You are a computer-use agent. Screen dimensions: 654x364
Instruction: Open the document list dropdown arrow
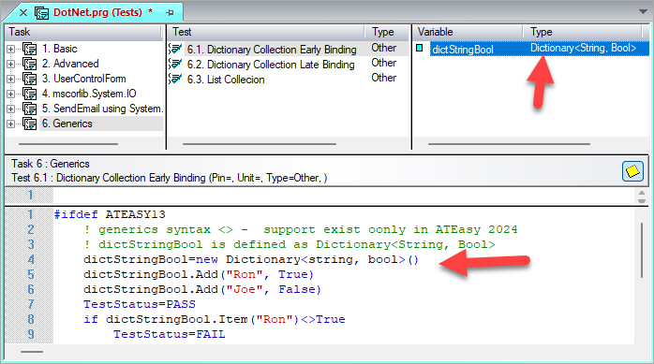643,11
